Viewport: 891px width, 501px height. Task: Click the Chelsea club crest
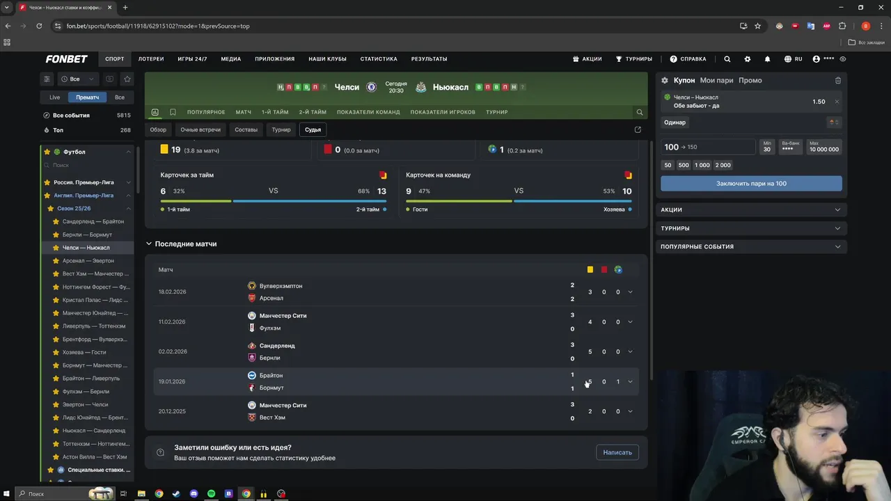point(372,87)
